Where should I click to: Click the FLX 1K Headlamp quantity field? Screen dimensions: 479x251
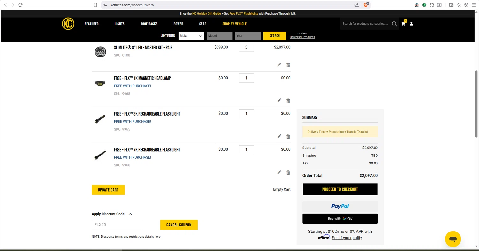pos(246,78)
